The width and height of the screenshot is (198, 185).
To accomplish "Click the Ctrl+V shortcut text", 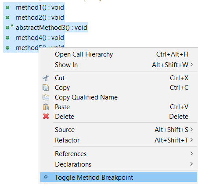I will pos(179,107).
